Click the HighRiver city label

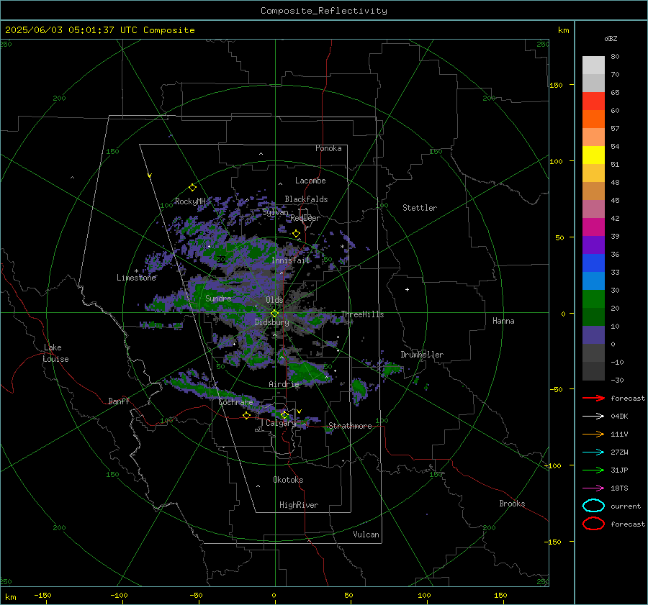point(299,505)
